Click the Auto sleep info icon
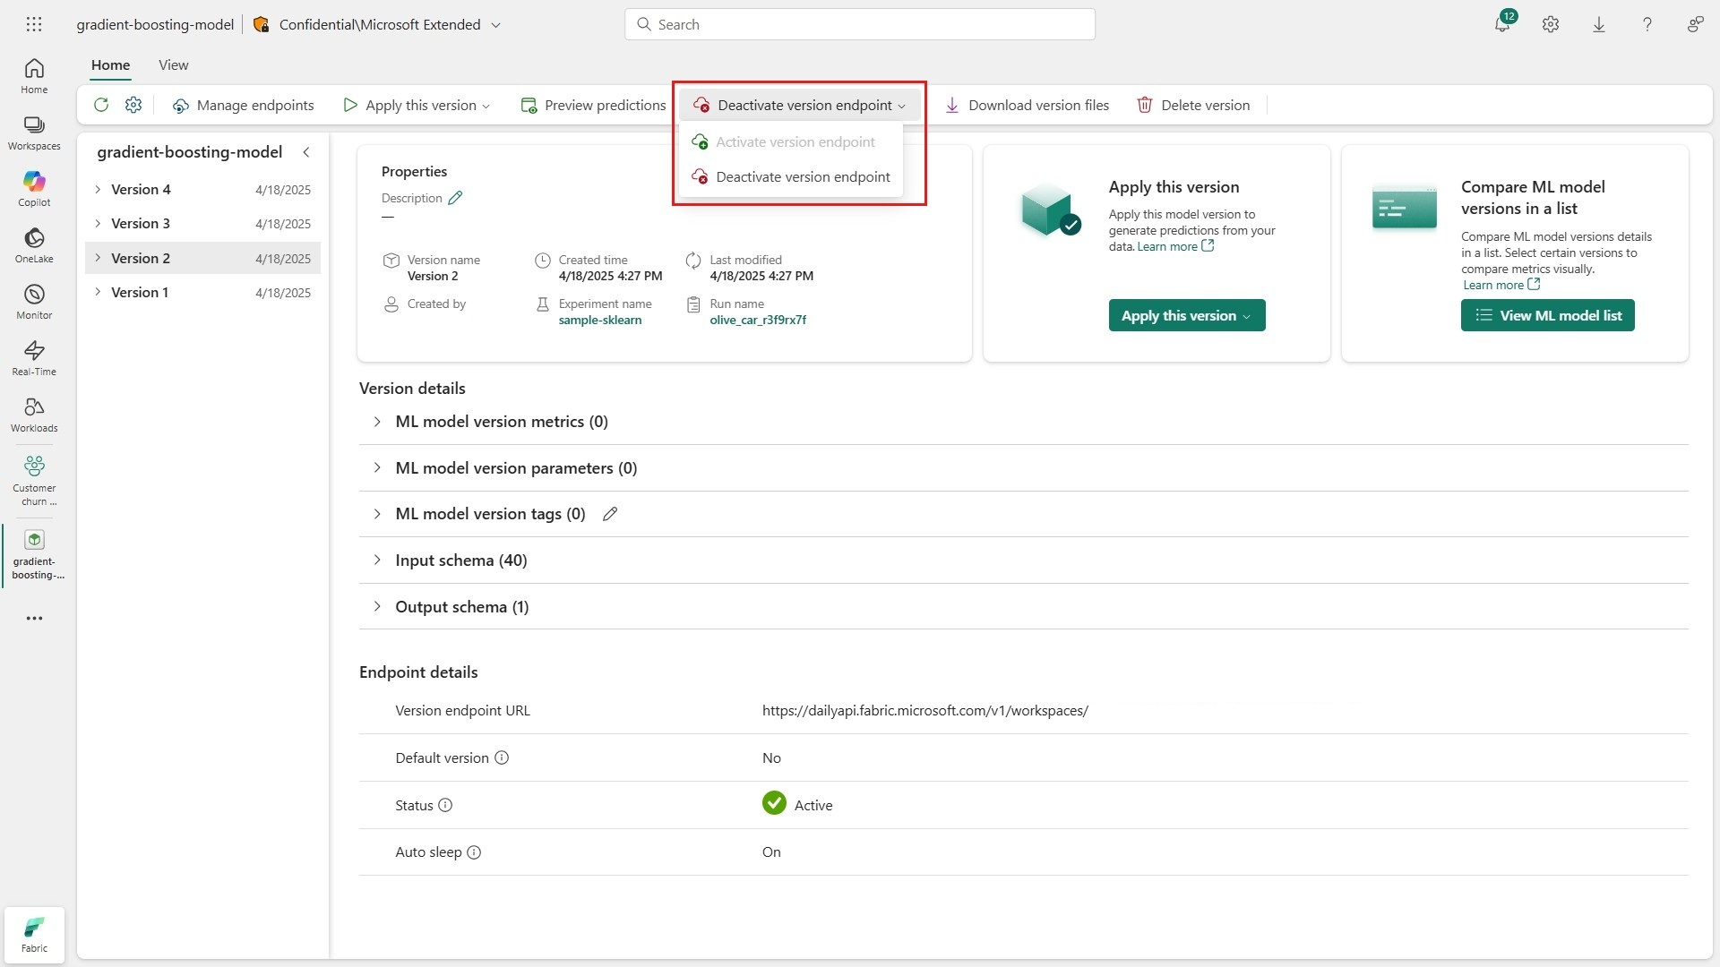 [474, 852]
